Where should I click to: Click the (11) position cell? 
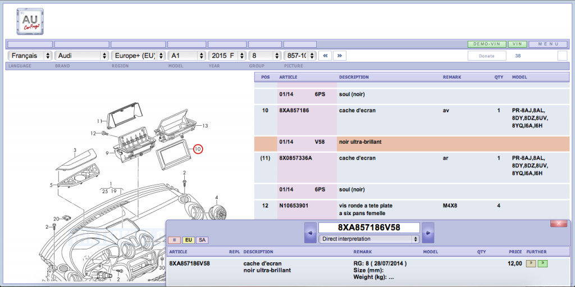point(265,158)
